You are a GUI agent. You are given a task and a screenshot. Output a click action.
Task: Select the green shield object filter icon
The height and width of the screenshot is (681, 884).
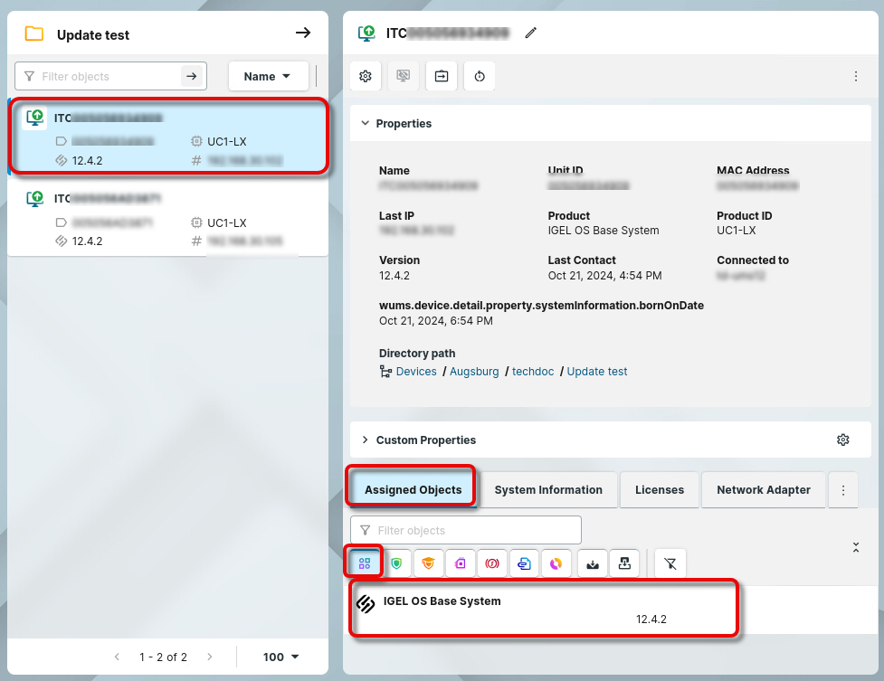click(396, 563)
